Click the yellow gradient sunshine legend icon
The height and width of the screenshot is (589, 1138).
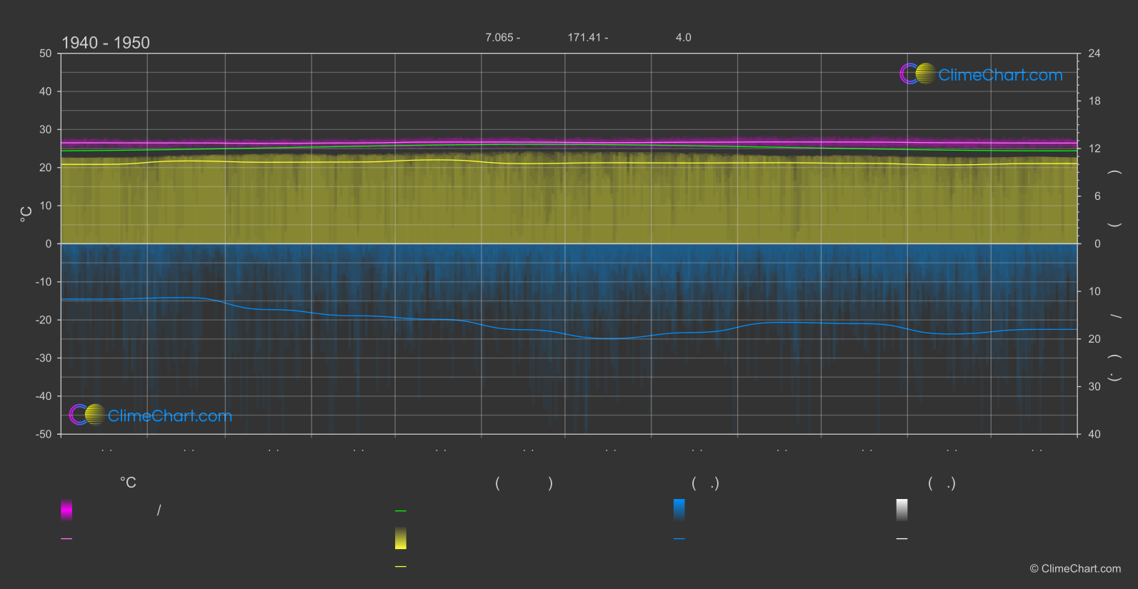[401, 538]
